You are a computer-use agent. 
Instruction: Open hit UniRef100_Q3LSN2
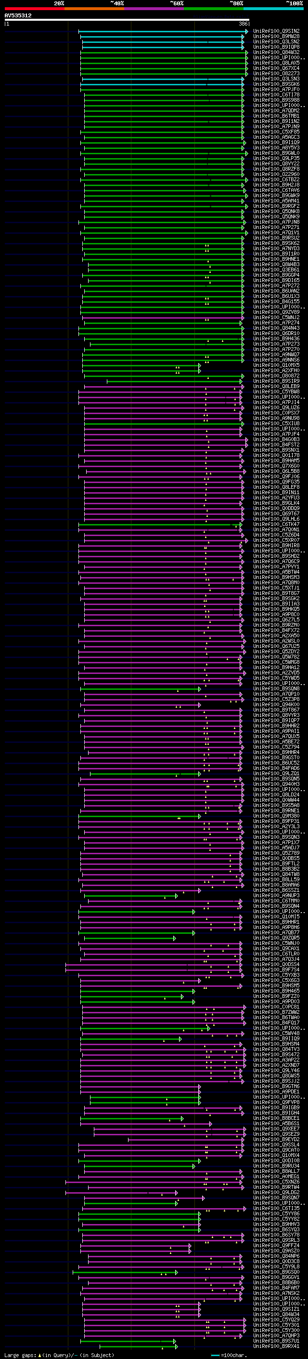(276, 41)
